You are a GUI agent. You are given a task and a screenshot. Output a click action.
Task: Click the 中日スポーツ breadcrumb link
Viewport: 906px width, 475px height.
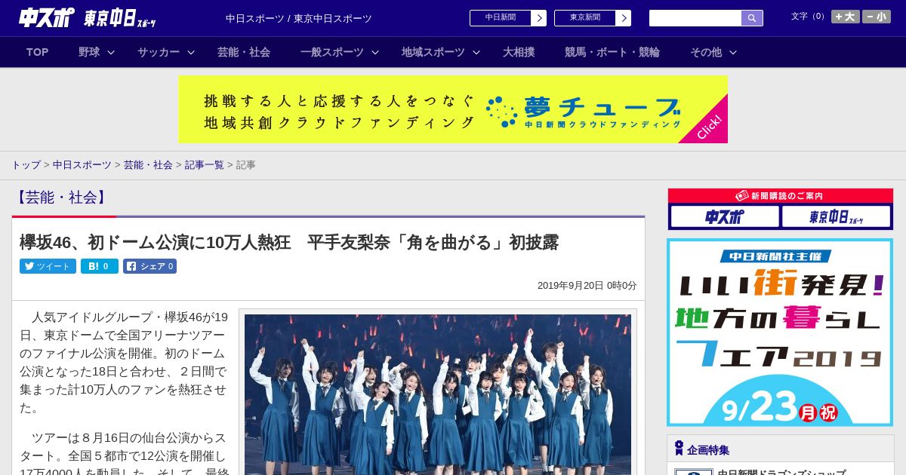coord(82,164)
